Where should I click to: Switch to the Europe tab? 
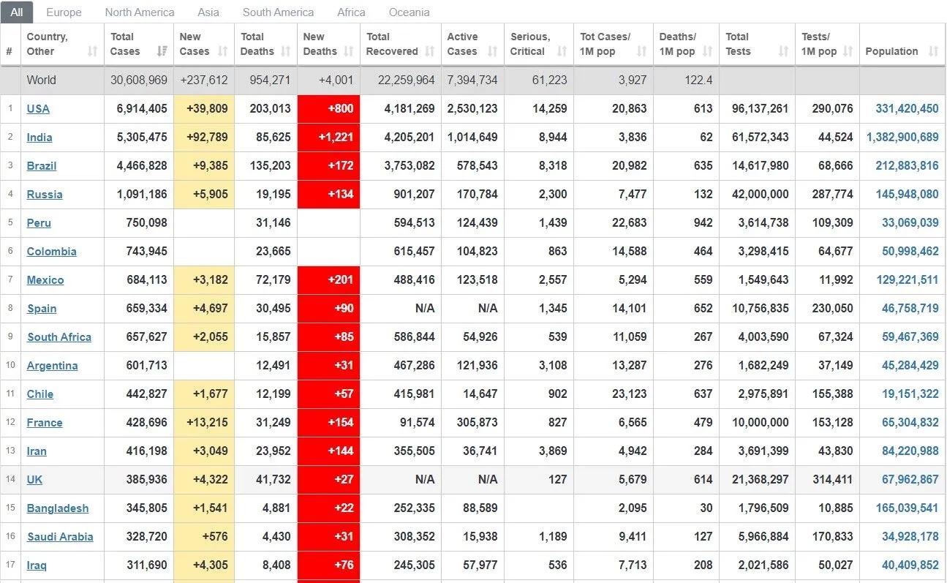[x=64, y=12]
